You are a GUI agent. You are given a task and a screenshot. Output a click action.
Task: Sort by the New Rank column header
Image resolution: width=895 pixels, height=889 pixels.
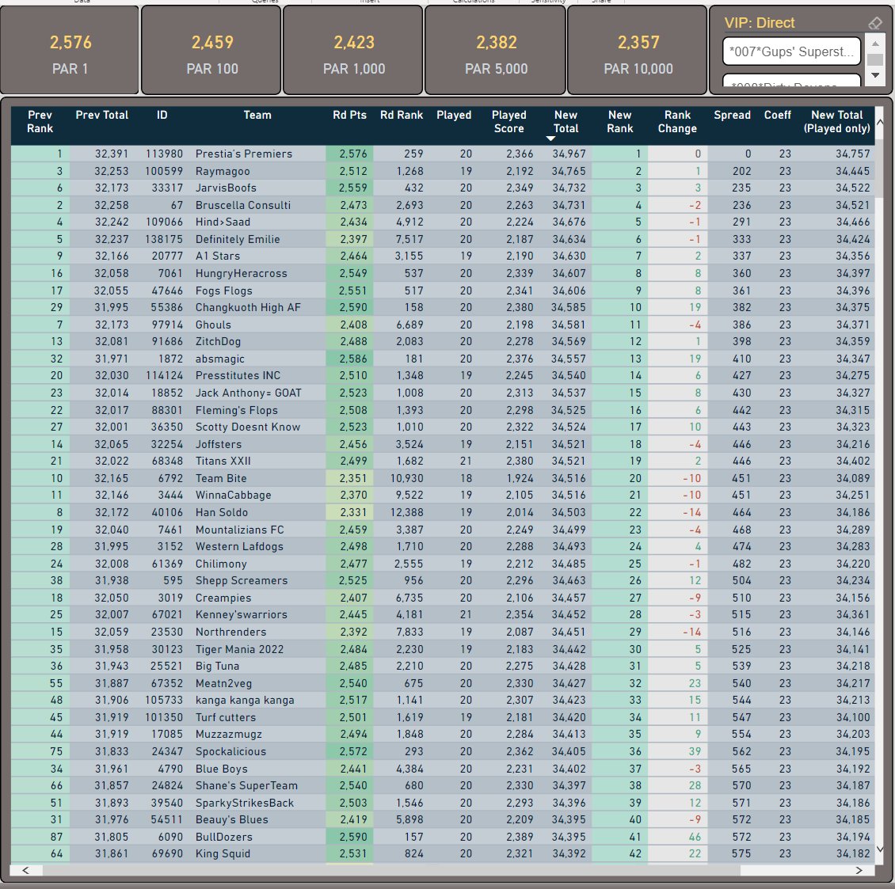pyautogui.click(x=620, y=122)
